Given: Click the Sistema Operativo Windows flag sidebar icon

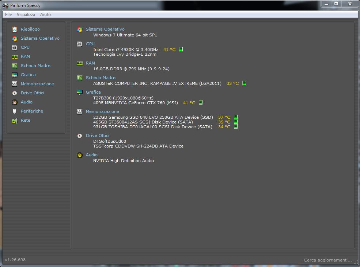Looking at the screenshot, I should click(15, 39).
